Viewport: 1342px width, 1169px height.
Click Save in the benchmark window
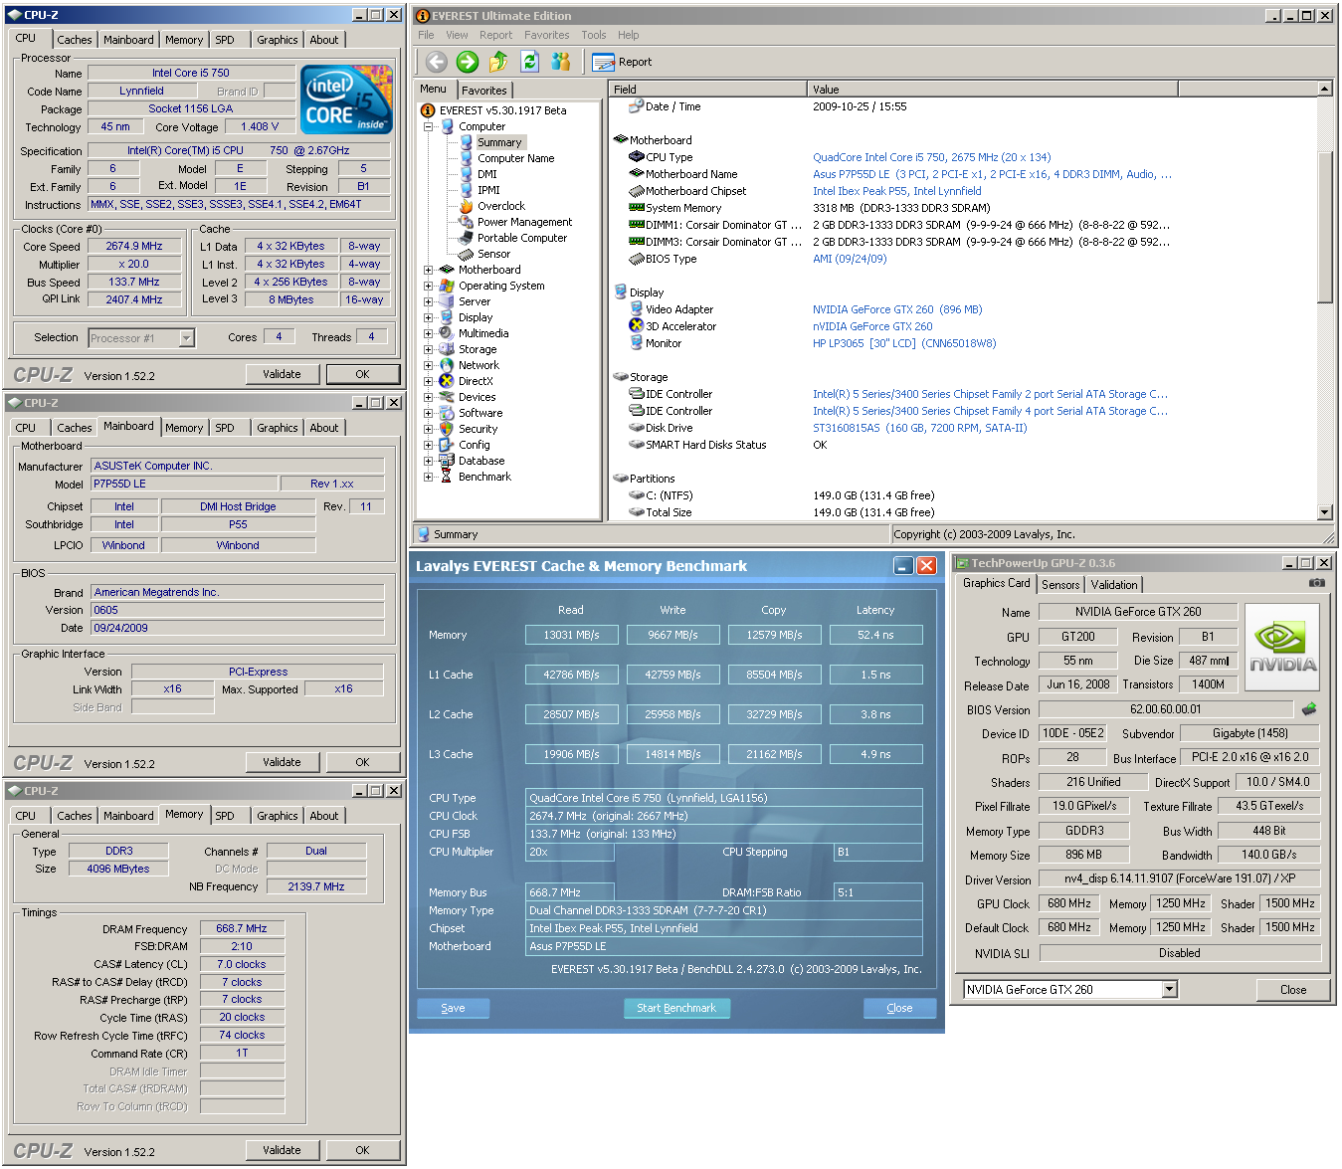[453, 1008]
